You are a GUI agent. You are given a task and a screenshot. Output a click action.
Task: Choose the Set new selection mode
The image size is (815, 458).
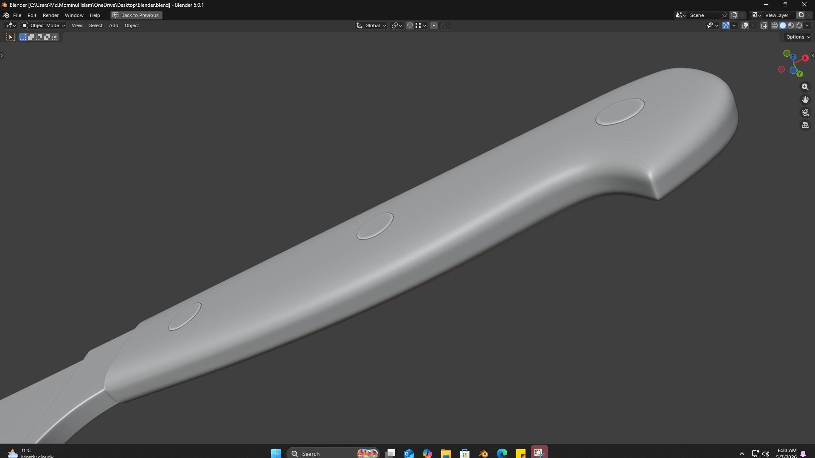(x=23, y=37)
